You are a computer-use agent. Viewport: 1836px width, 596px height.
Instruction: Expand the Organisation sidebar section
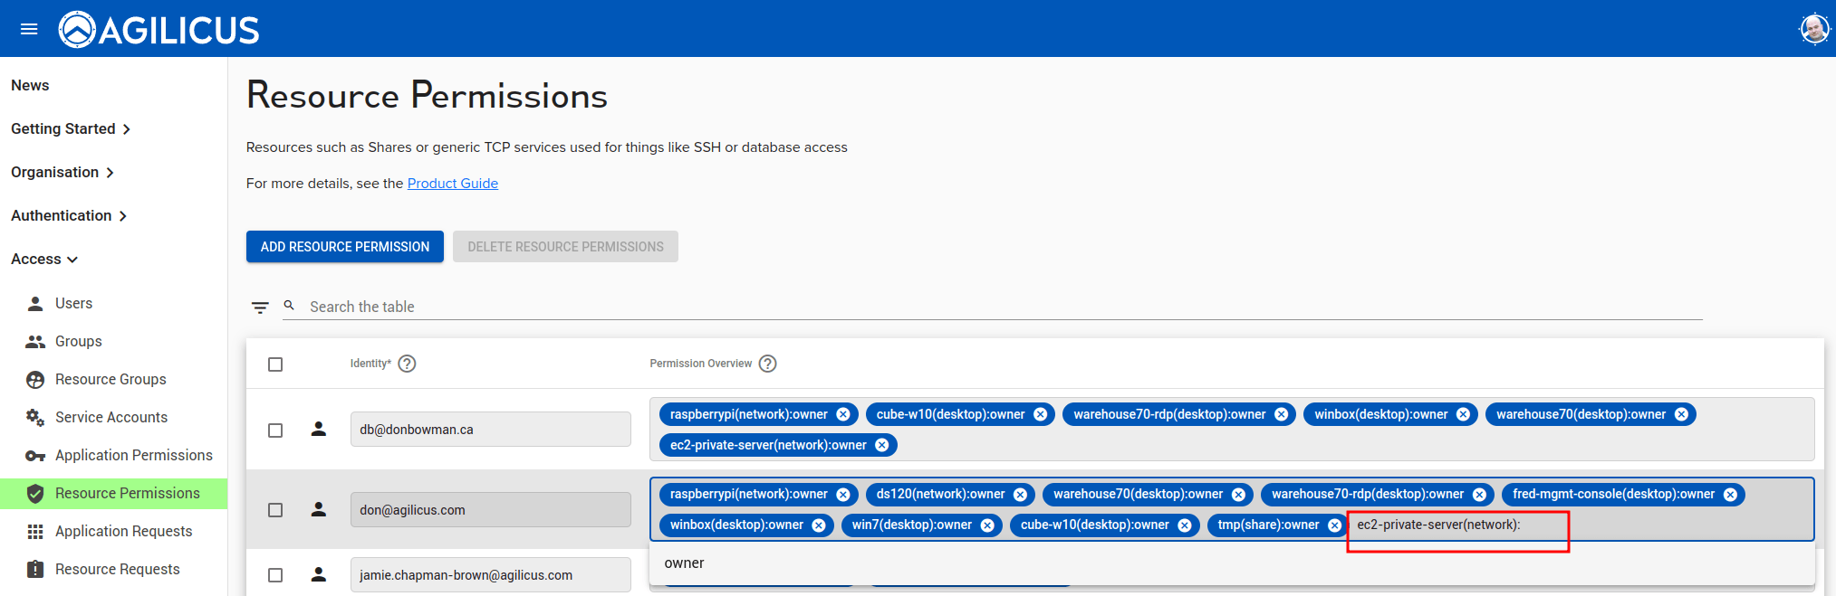pyautogui.click(x=62, y=173)
